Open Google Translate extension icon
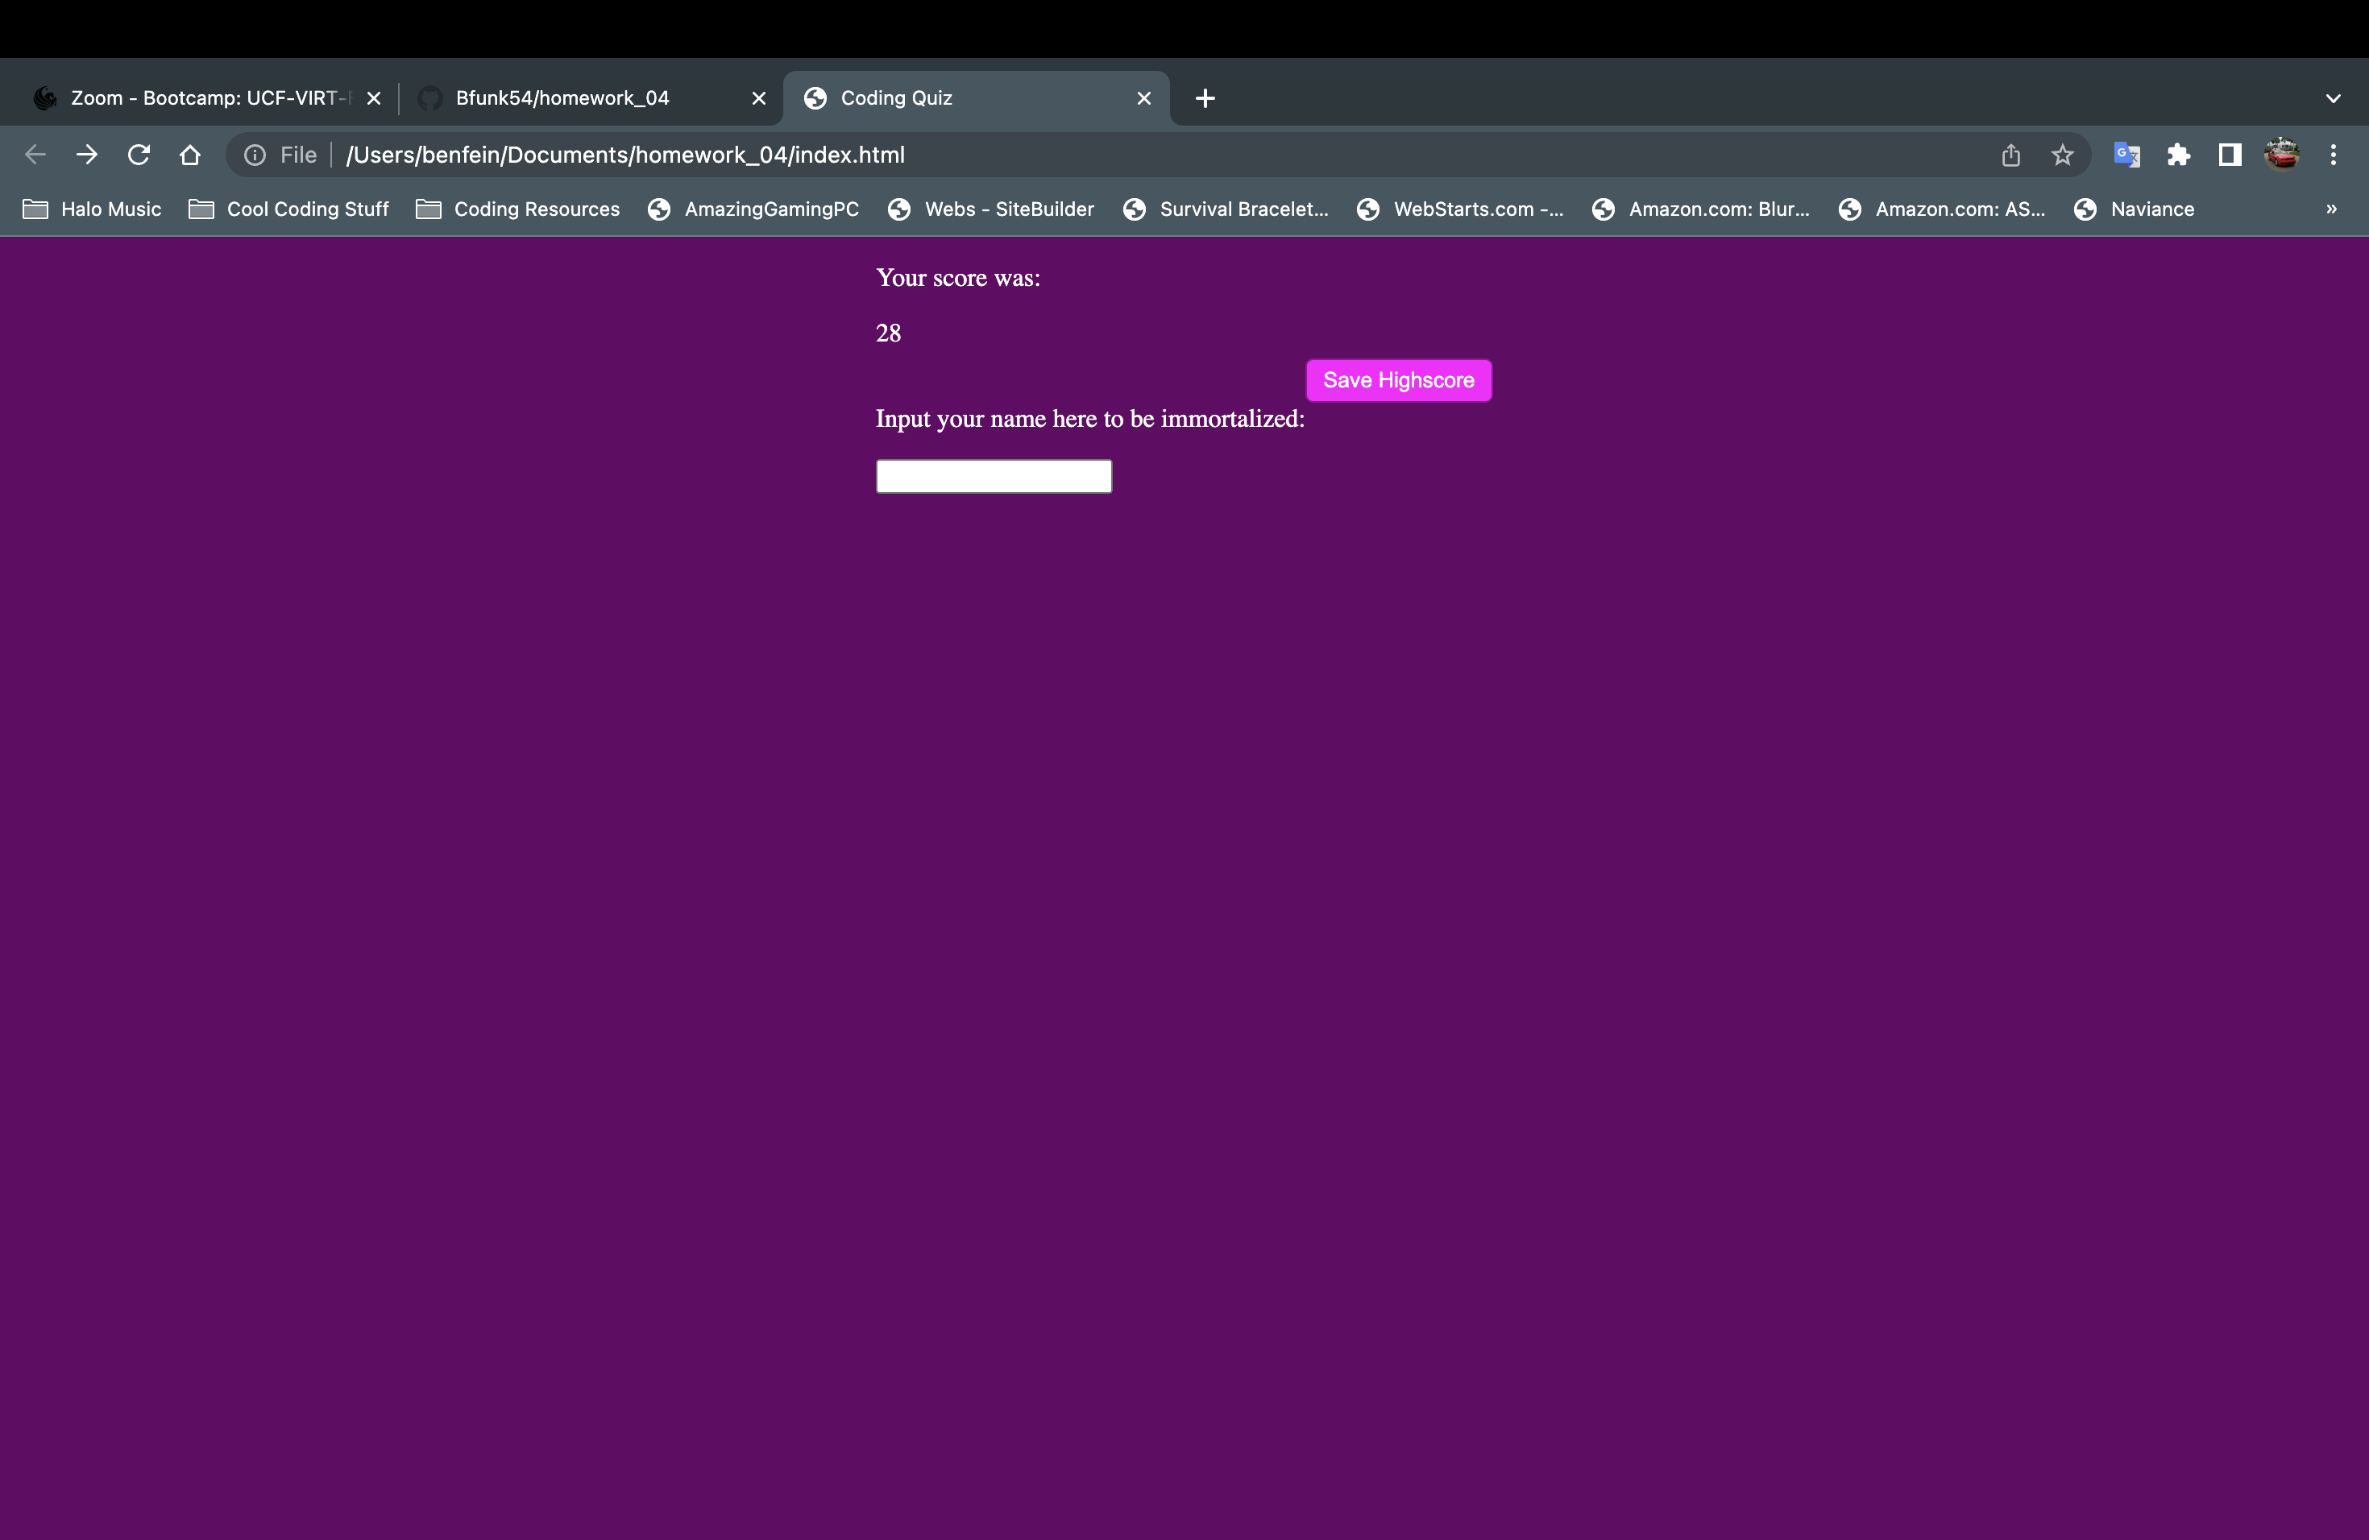Image resolution: width=2369 pixels, height=1540 pixels. pos(2126,155)
